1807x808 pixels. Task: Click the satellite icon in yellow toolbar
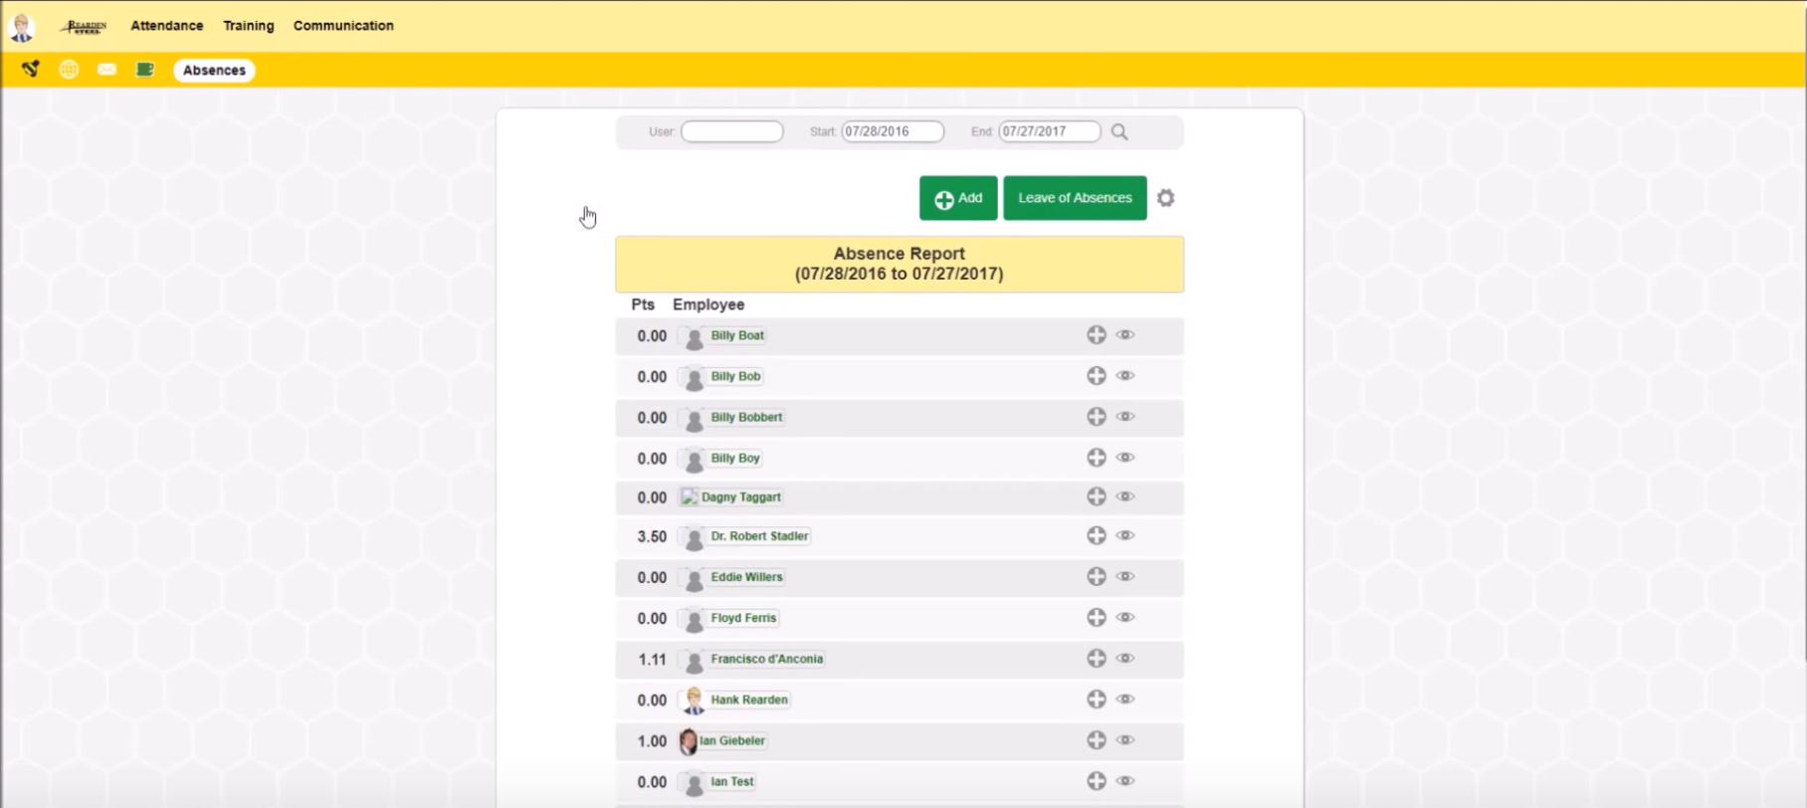[31, 69]
